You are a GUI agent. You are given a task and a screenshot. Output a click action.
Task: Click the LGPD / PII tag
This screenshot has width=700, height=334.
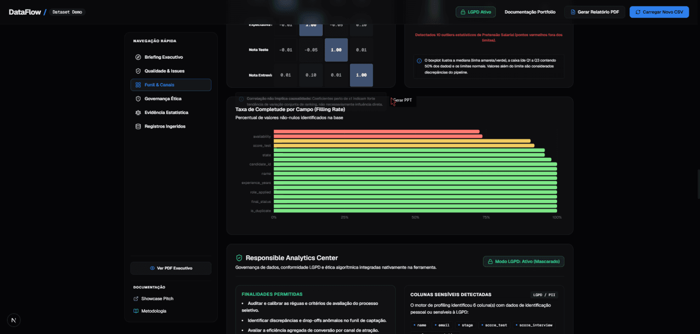[544, 295]
